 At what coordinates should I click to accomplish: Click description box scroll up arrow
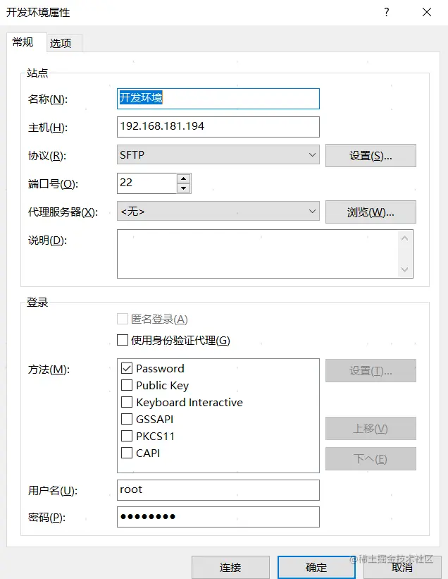pos(404,238)
